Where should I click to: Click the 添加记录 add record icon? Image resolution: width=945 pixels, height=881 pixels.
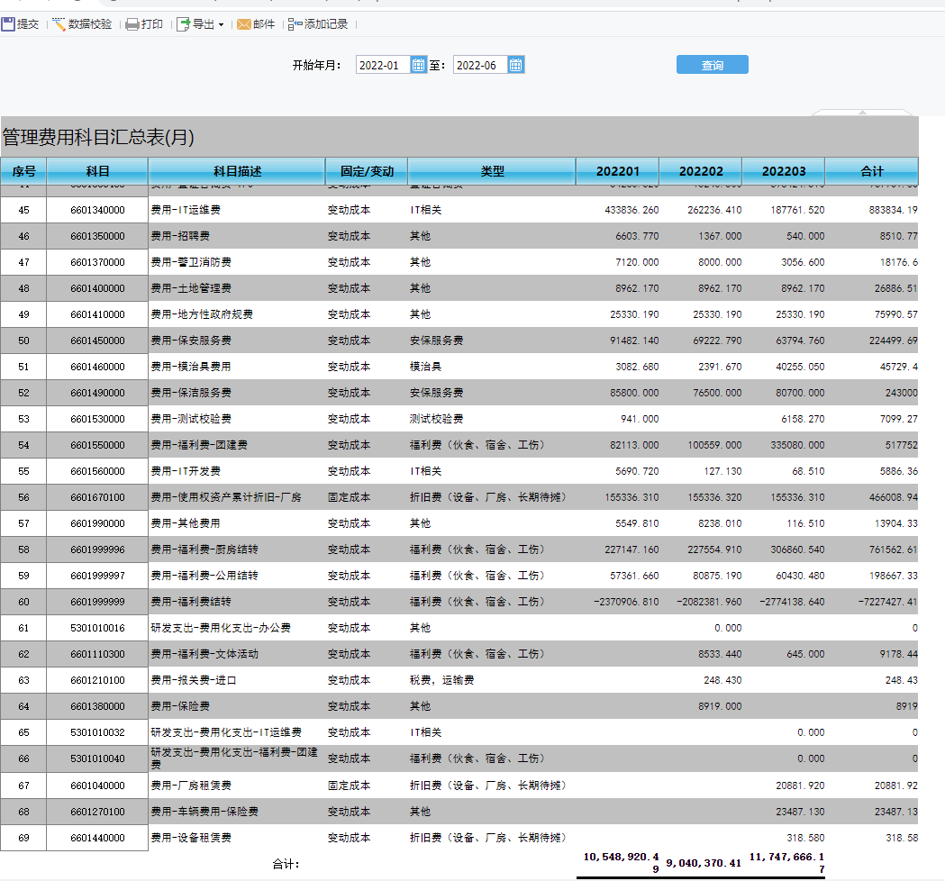295,24
